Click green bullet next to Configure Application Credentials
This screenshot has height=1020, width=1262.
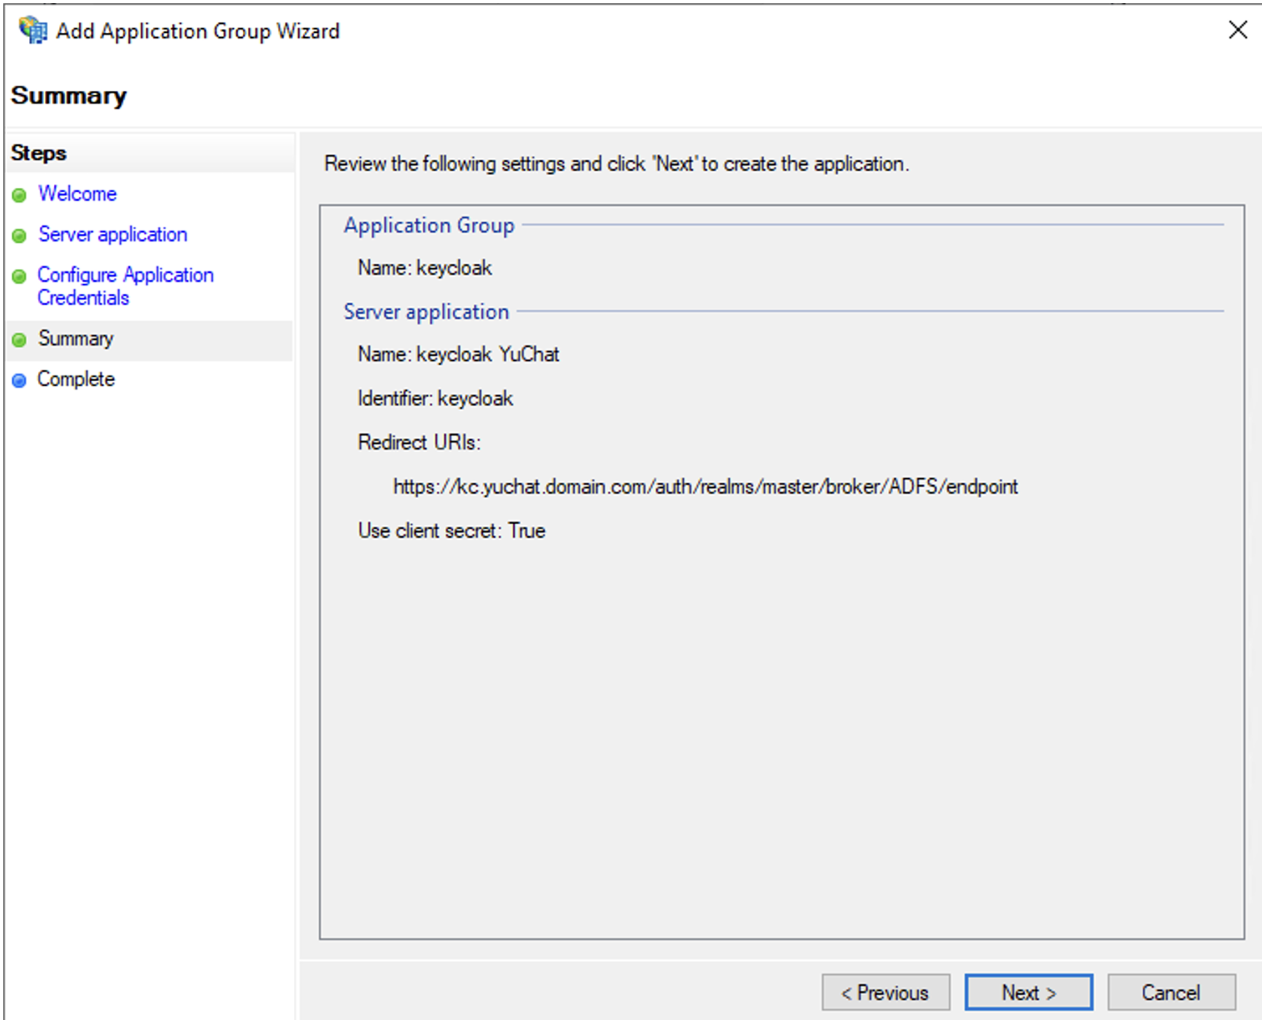tap(20, 277)
